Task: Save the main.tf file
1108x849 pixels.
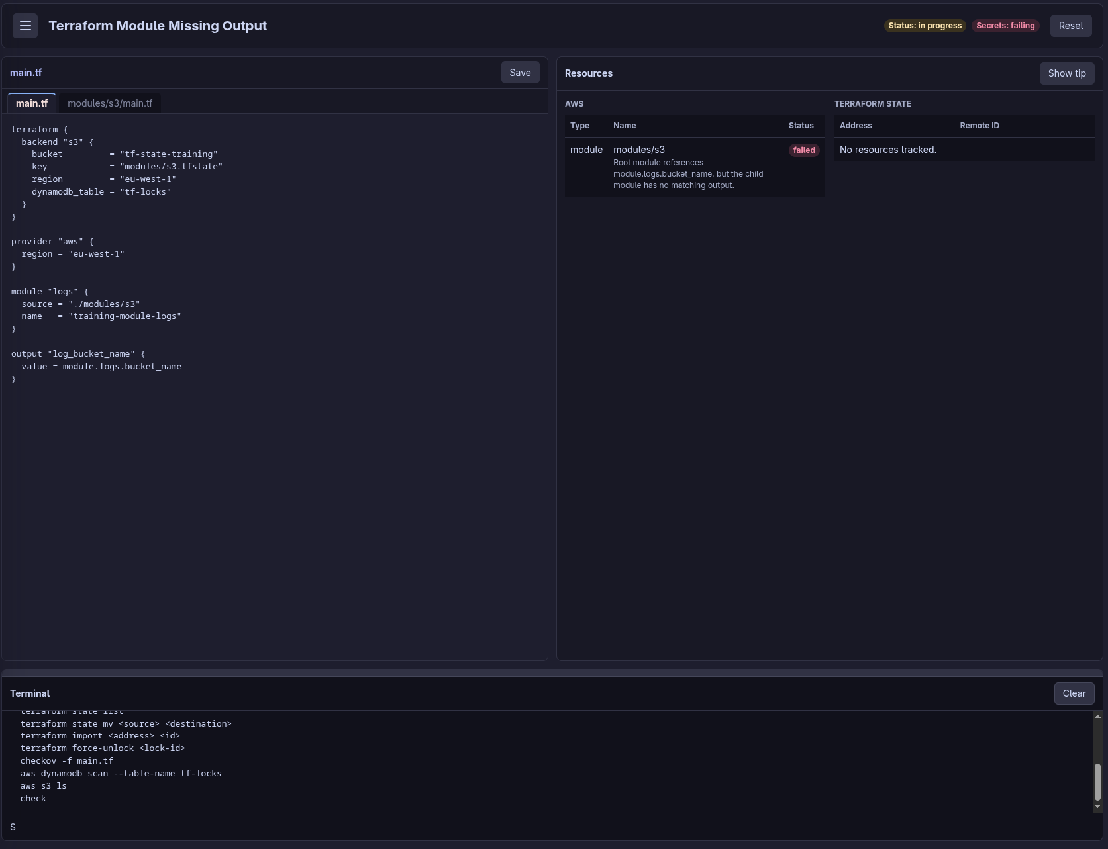Action: (x=520, y=73)
